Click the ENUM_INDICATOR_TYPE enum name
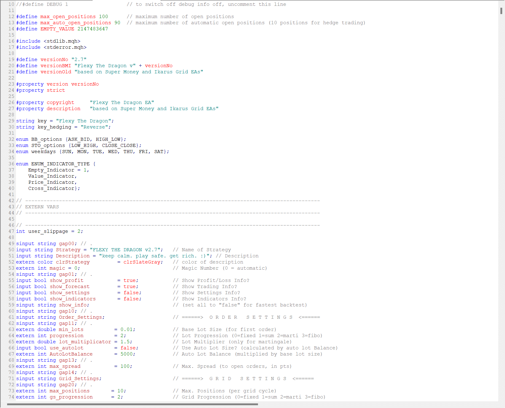Screen dimensions: 505x408 60,164
